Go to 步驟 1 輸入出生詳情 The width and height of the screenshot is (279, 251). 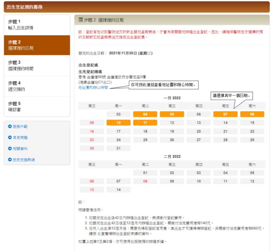(x=37, y=24)
